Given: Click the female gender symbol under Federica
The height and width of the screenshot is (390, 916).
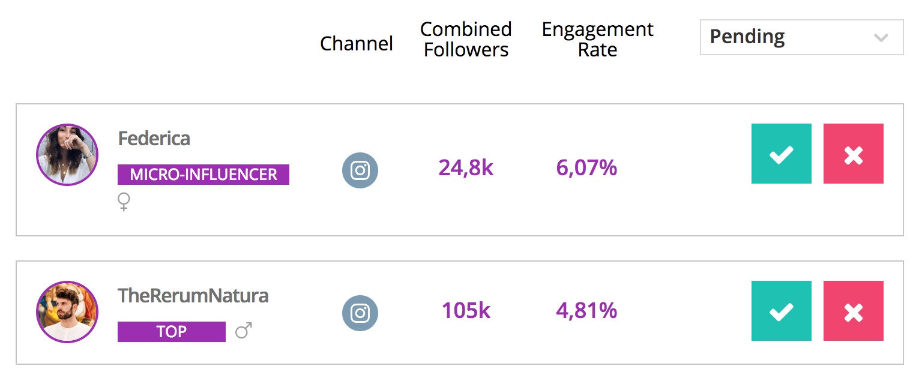Looking at the screenshot, I should [124, 202].
